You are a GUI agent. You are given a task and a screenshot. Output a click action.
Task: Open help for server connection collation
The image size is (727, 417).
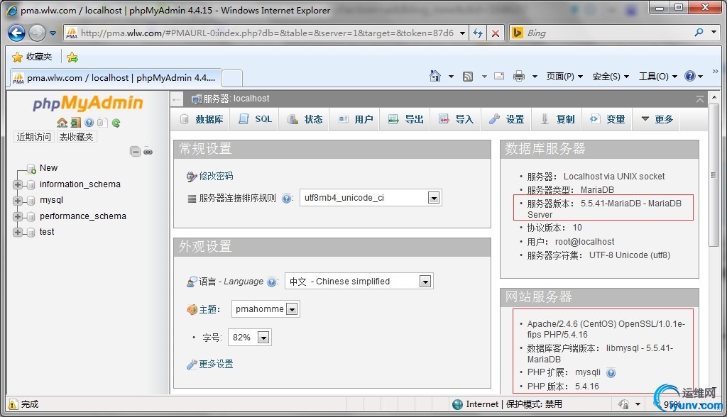click(287, 199)
